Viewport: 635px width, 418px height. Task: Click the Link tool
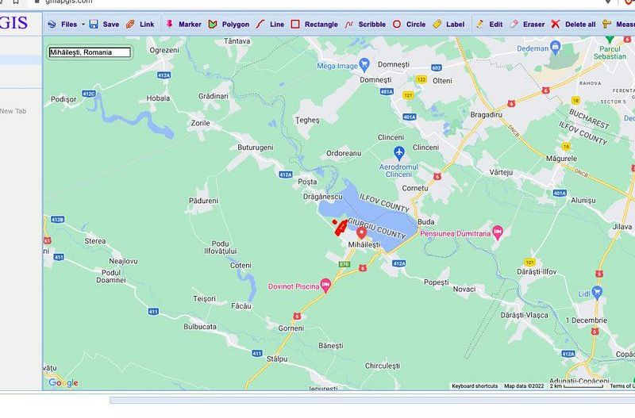[x=140, y=25]
